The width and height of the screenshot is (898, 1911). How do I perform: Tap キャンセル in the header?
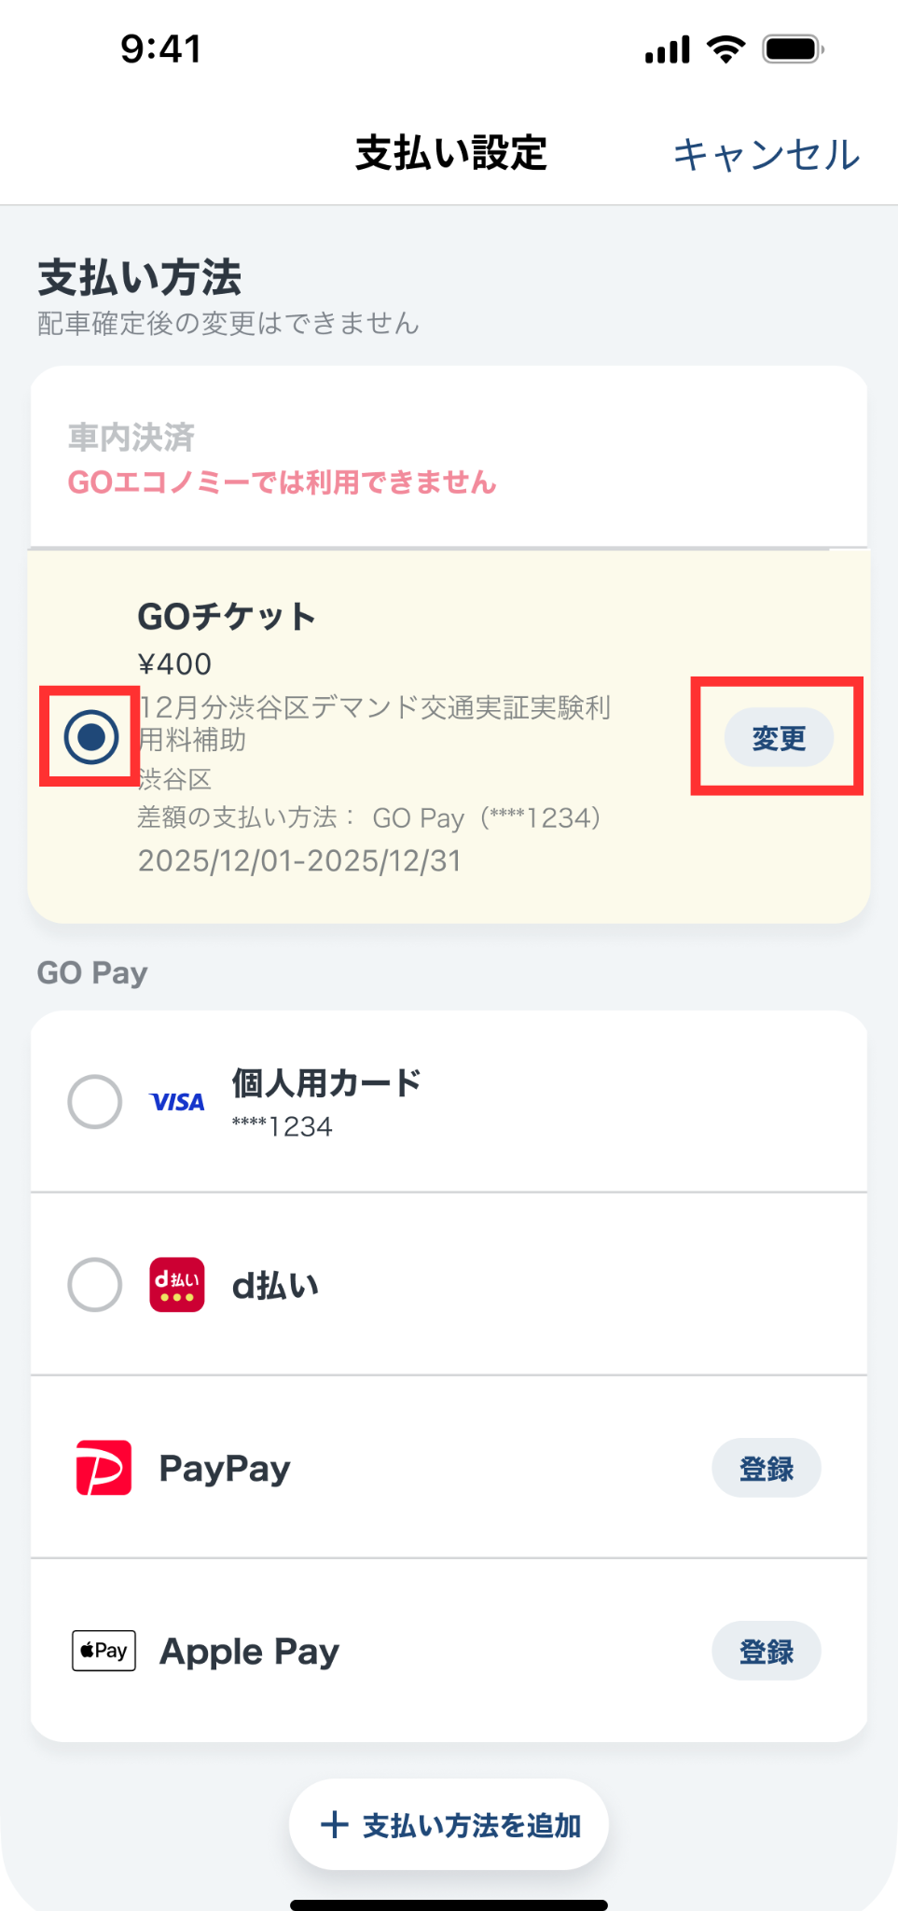[767, 155]
